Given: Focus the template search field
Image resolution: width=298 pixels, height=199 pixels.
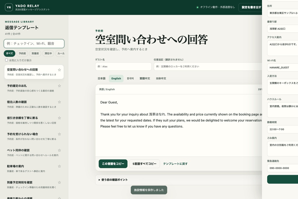Looking at the screenshot, I should 34,44.
